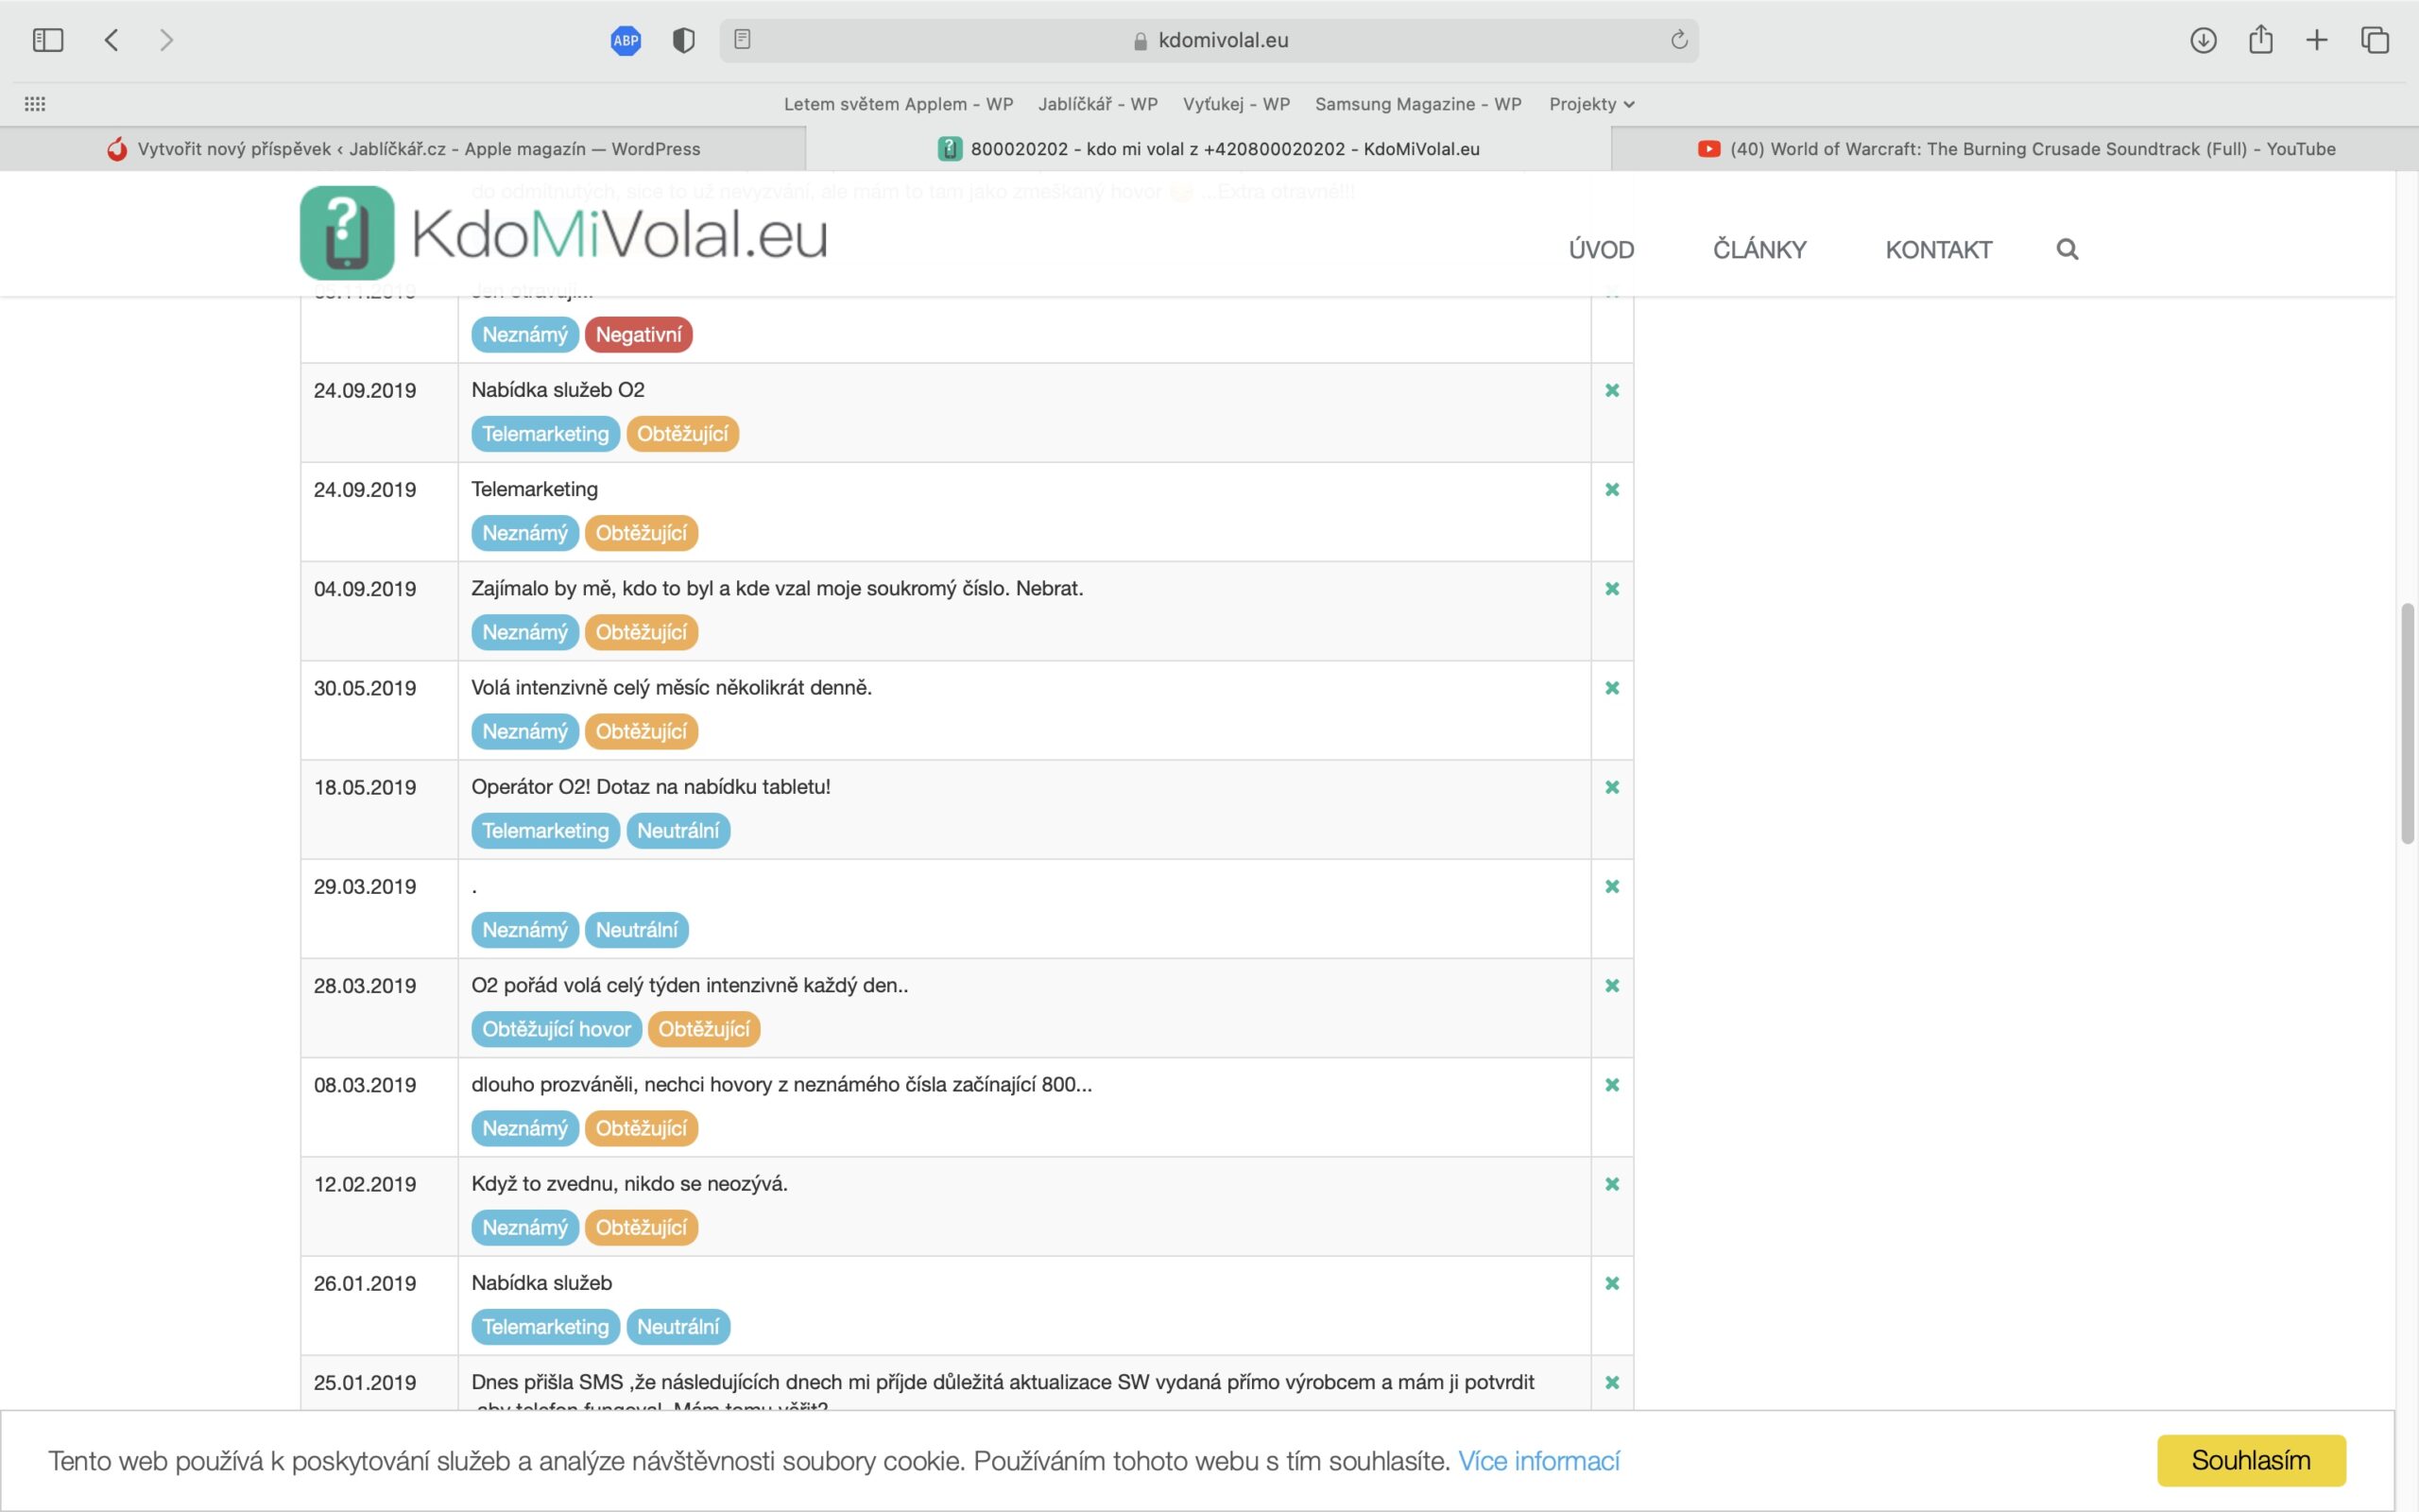2419x1512 pixels.
Task: Click the search magnifier on KdoMiVolal menu
Action: coord(2067,249)
